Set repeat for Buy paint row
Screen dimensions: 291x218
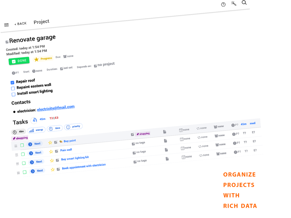202,128
